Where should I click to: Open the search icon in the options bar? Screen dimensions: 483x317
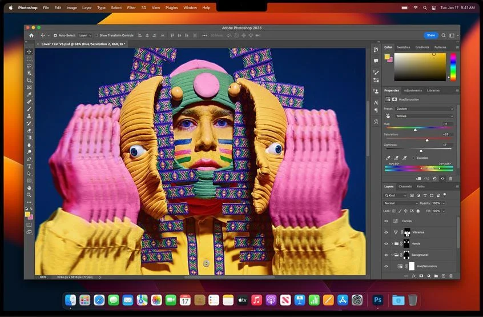coord(444,35)
